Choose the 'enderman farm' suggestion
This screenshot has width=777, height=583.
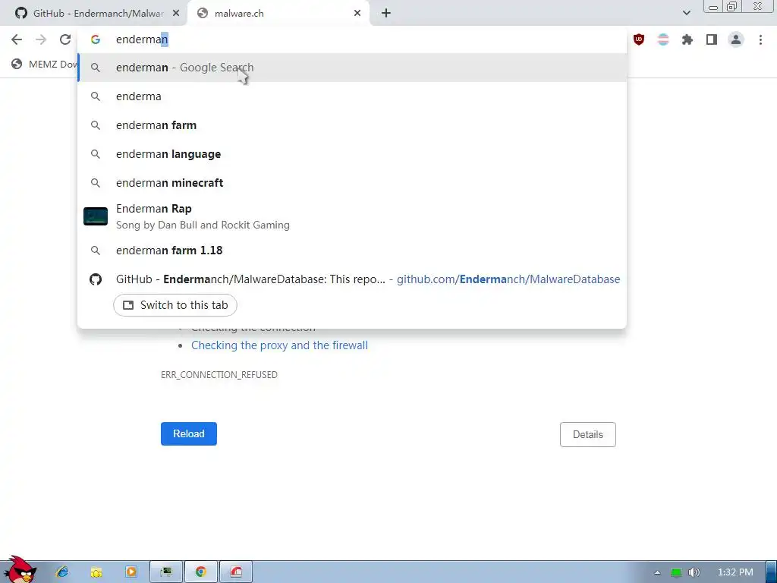coord(352,125)
